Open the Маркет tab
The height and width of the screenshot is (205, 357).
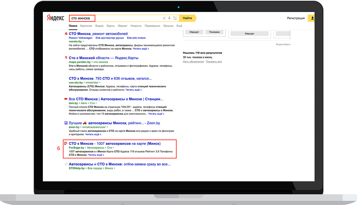122,26
